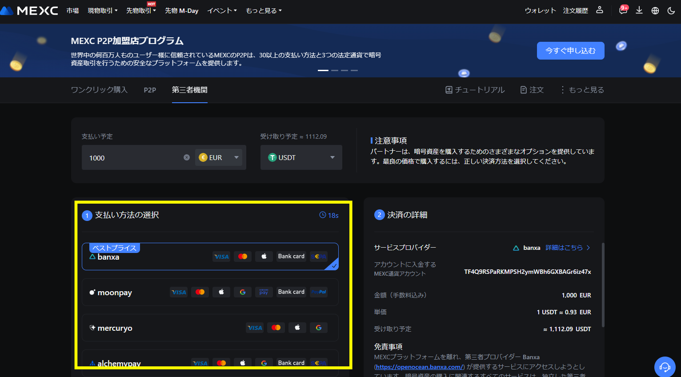
Task: Open the 先物 M-Day menu item
Action: (182, 11)
